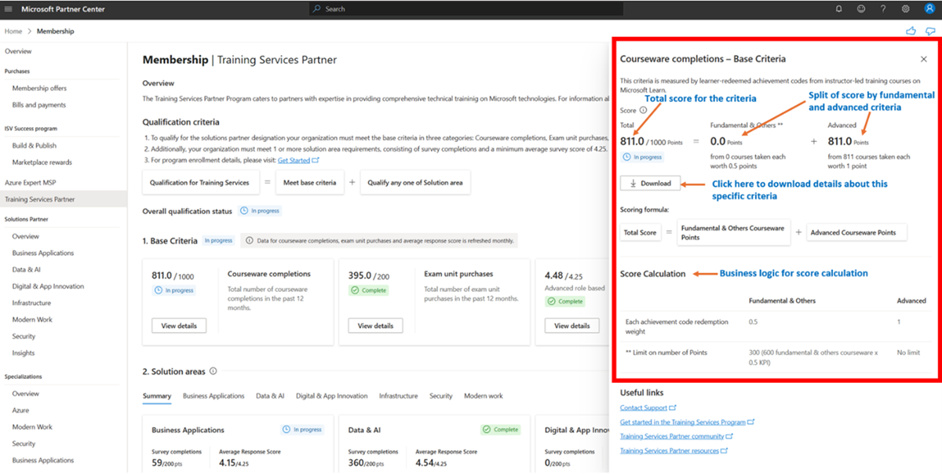Click the thumbs up icon
This screenshot has height=474, width=942.
911,31
